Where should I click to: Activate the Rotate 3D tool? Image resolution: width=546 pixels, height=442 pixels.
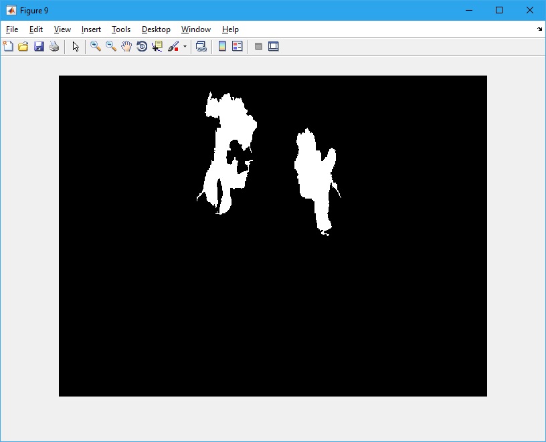(x=142, y=47)
